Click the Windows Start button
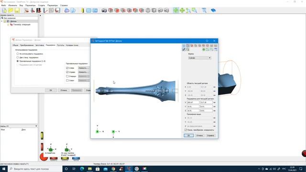Image resolution: width=306 pixels, height=172 pixels. click(x=4, y=169)
